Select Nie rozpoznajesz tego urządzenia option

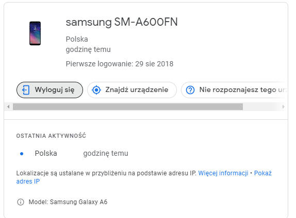tap(234, 90)
